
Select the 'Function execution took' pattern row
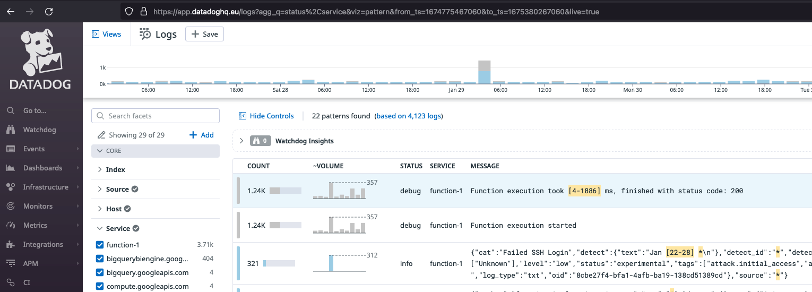[522, 191]
